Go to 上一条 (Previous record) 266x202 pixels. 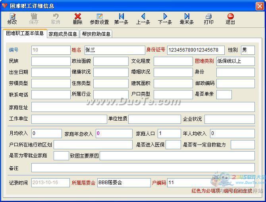[x=143, y=18]
